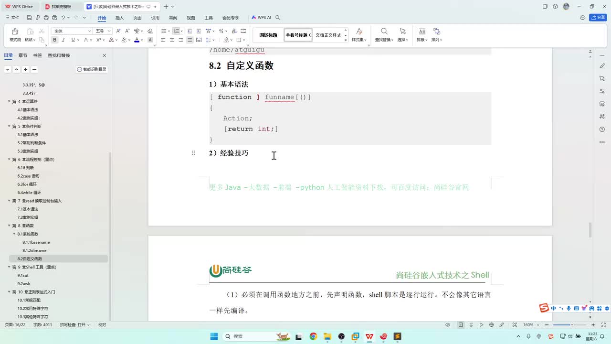The image size is (611, 344).
Task: Click 8.1.1basename in the outline
Action: pyautogui.click(x=36, y=242)
